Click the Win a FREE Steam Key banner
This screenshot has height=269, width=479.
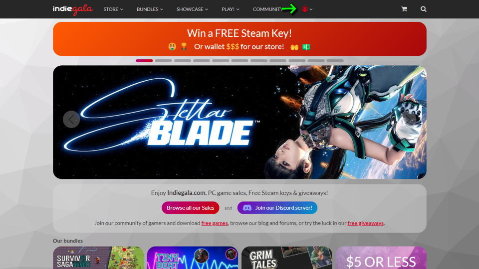(239, 39)
